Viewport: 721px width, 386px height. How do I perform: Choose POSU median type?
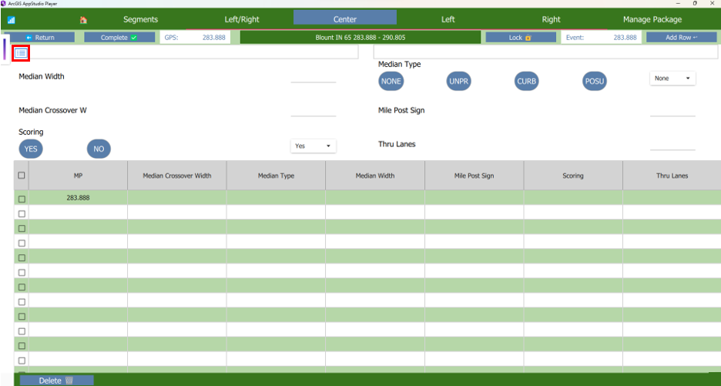coord(595,81)
